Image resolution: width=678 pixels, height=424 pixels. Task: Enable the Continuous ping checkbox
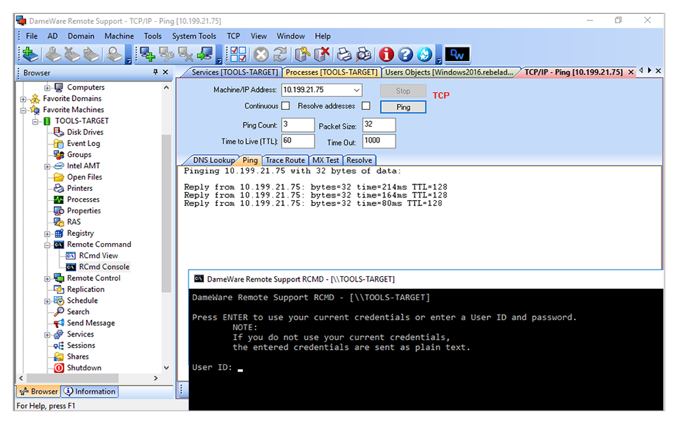tap(285, 105)
